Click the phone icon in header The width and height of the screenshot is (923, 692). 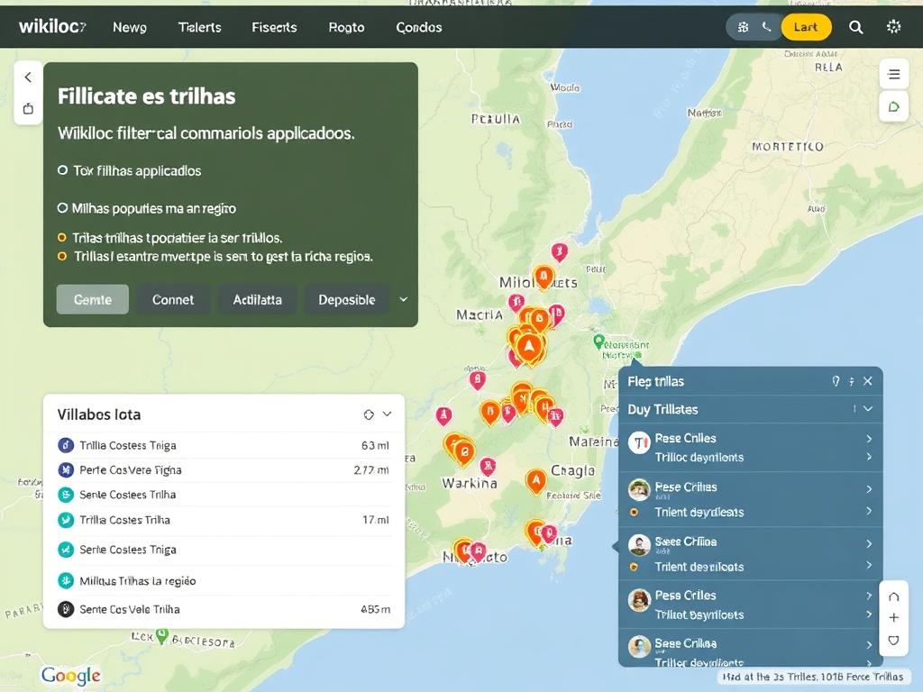pyautogui.click(x=766, y=27)
